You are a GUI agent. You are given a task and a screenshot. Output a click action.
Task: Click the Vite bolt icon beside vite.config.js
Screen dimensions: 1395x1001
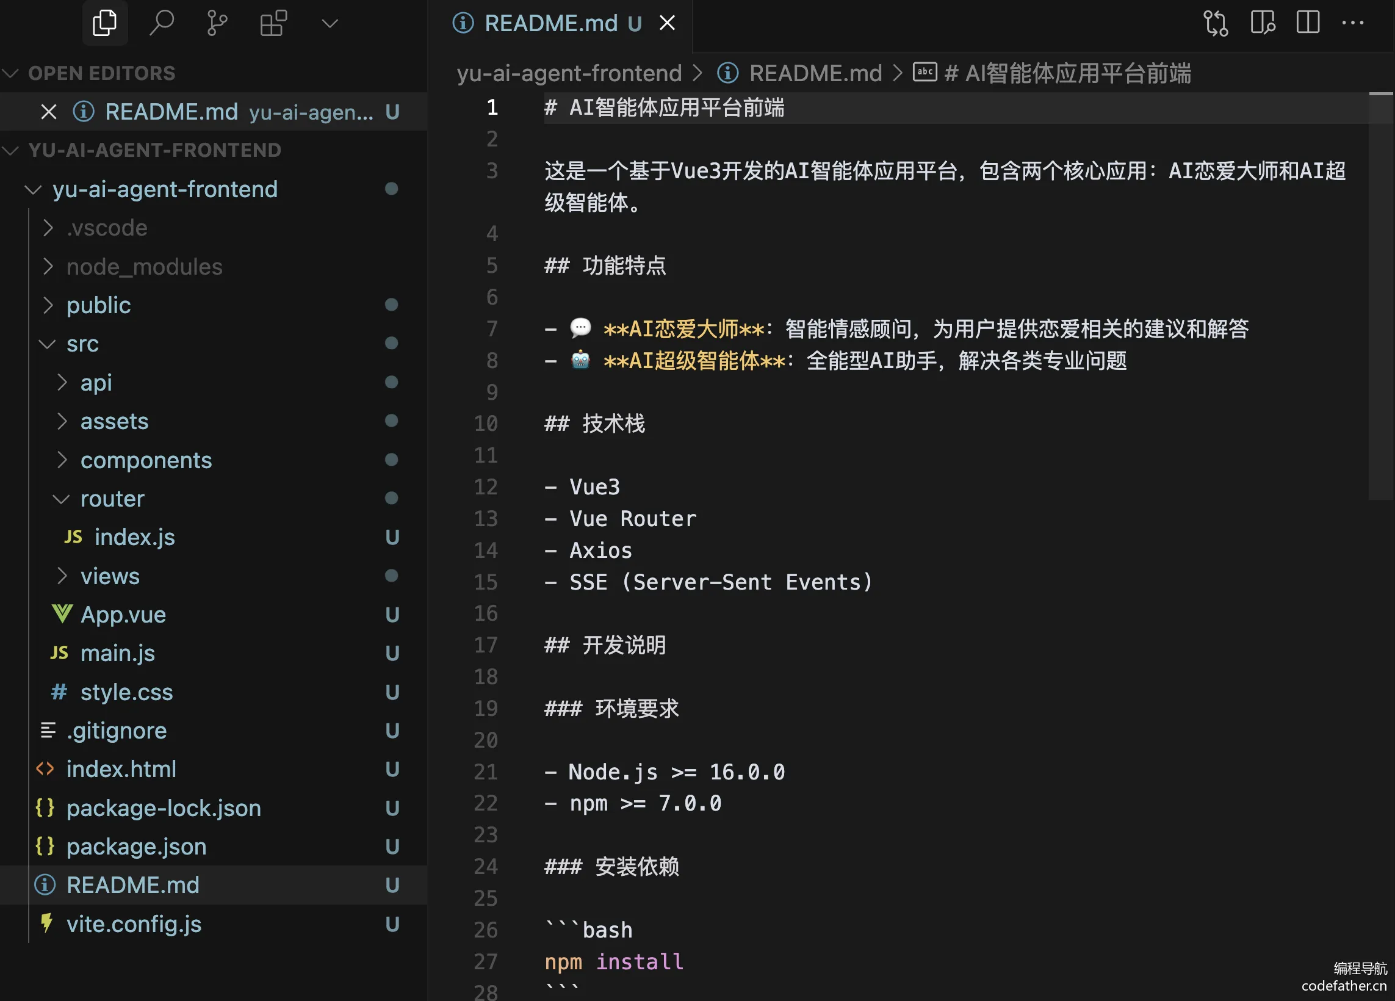point(46,923)
